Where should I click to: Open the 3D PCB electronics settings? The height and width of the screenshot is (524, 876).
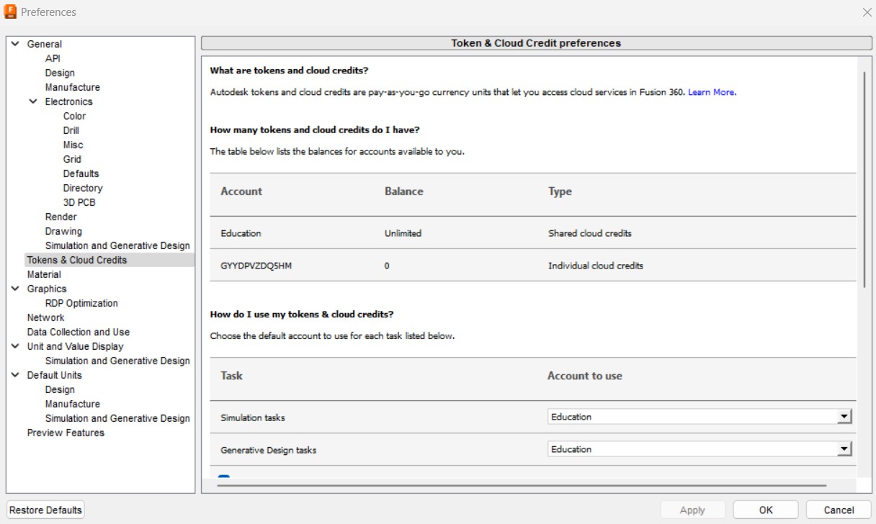(79, 202)
